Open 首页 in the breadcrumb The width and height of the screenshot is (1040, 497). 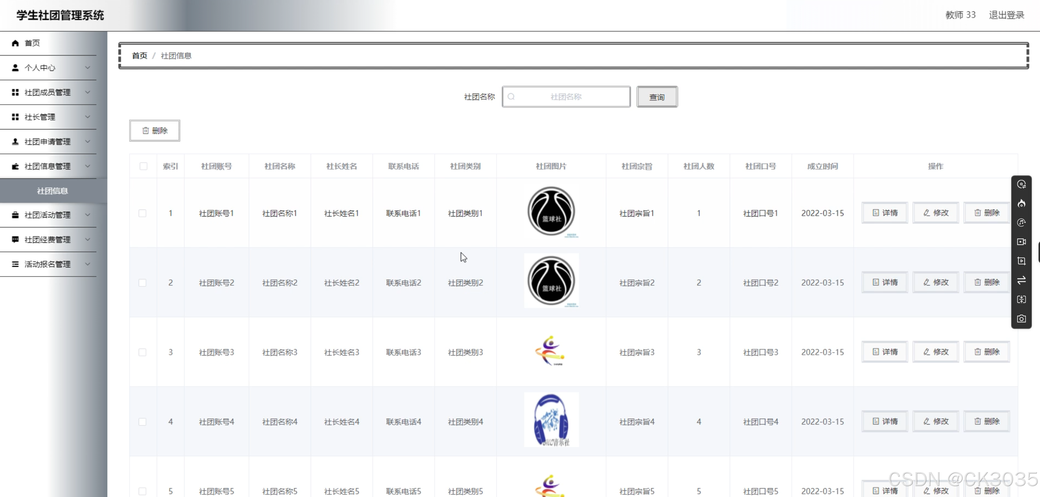click(x=140, y=56)
